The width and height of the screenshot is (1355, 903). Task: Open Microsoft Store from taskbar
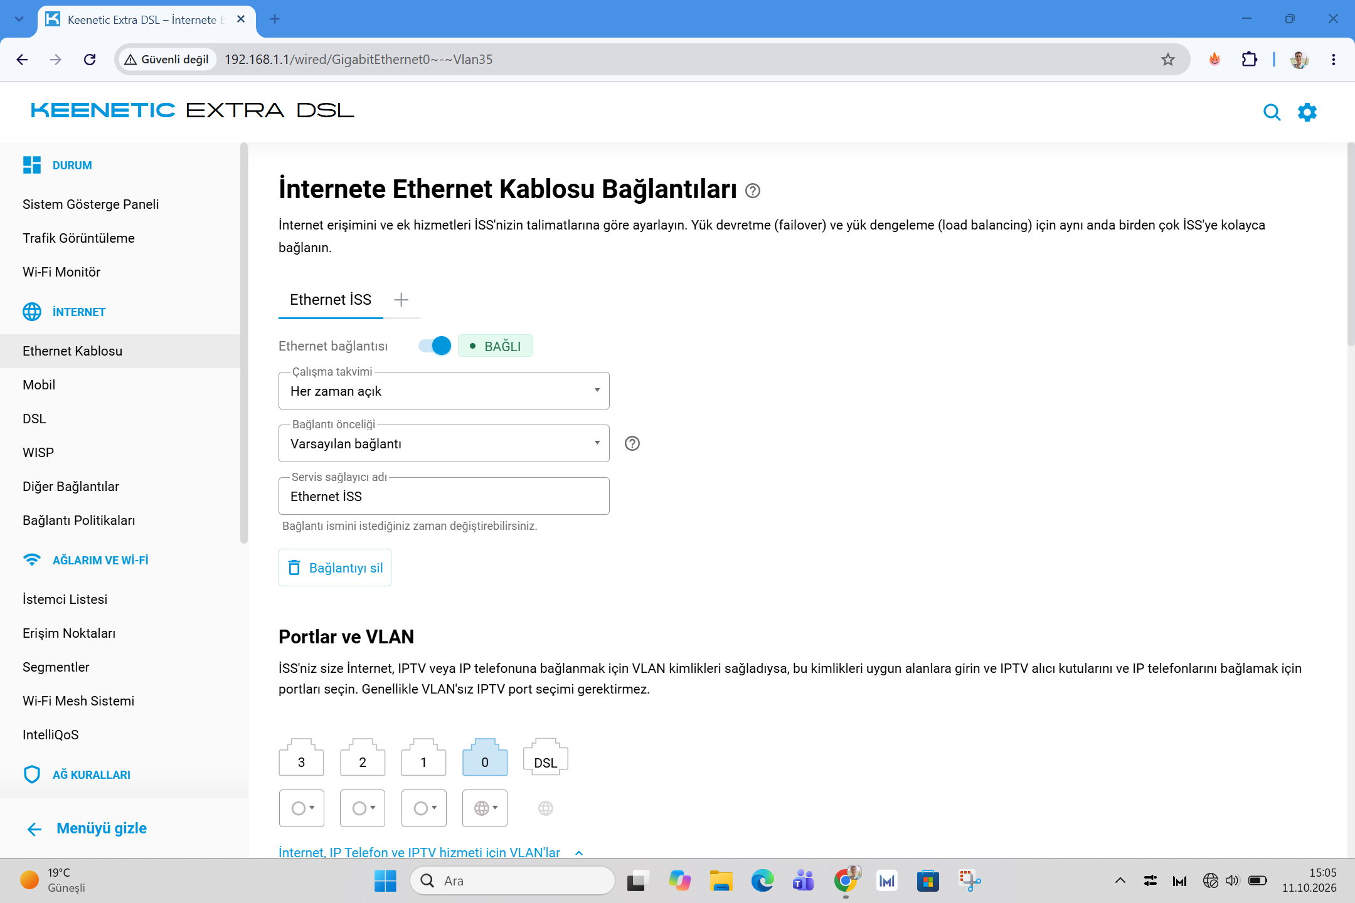click(928, 881)
